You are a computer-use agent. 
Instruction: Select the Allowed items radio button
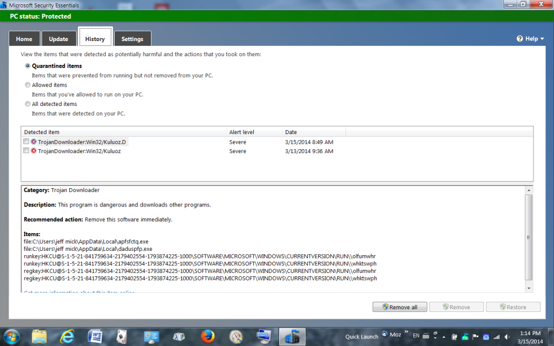28,85
